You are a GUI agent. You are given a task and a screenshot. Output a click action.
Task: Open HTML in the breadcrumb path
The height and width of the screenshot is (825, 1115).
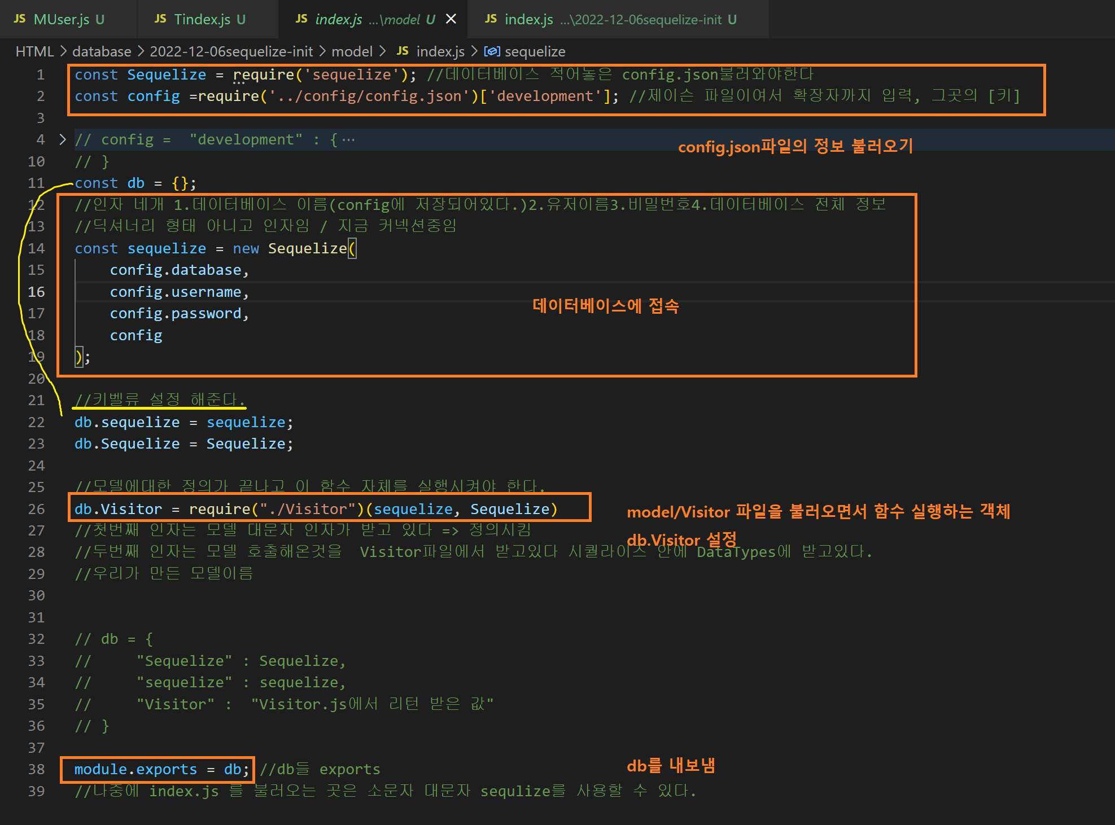[34, 51]
